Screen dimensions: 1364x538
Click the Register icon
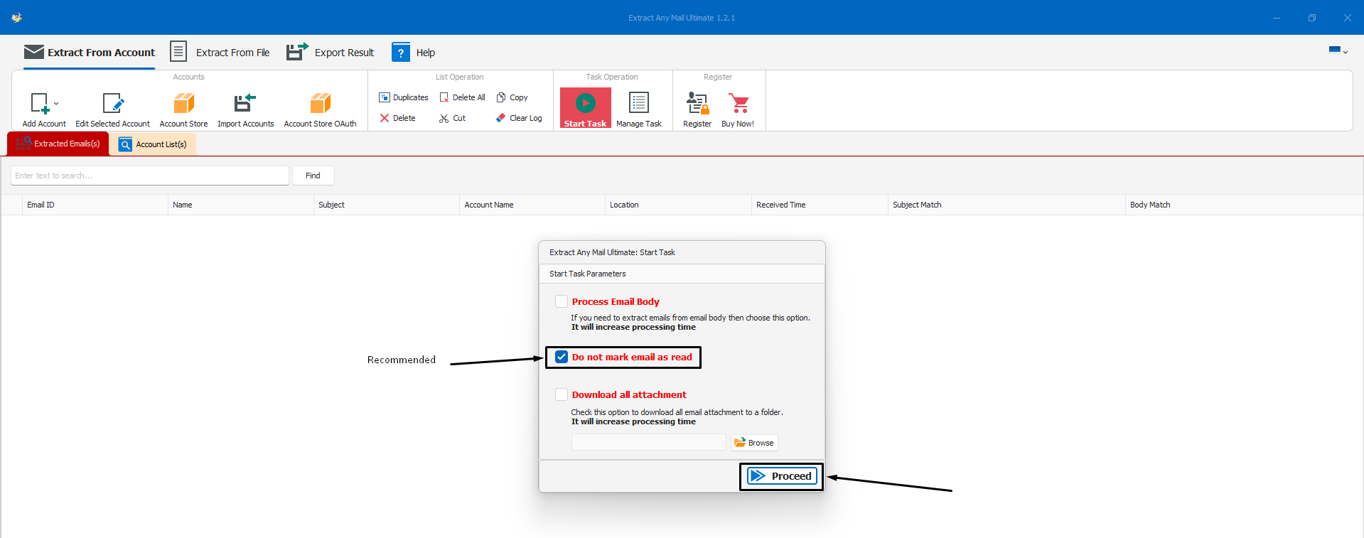697,104
